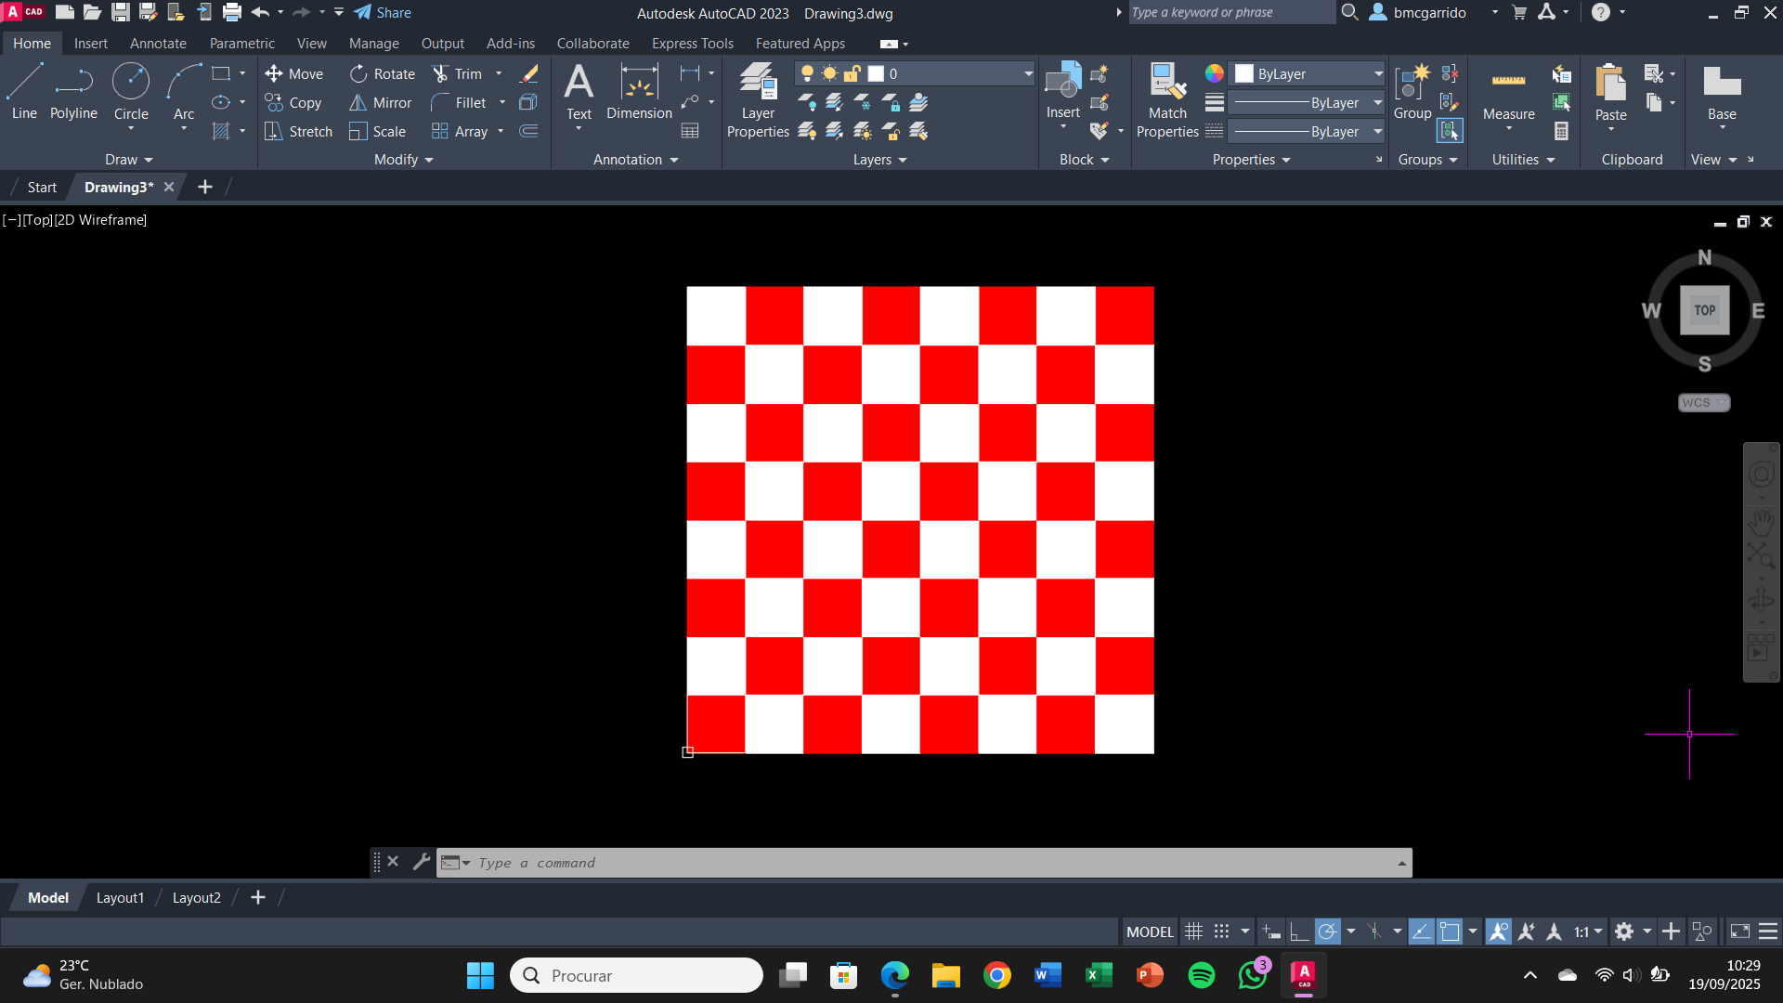Open the Layer Properties manager
1783x1003 pixels.
pos(758,100)
